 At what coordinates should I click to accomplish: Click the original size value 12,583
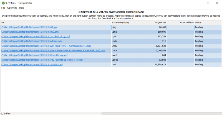162,60
